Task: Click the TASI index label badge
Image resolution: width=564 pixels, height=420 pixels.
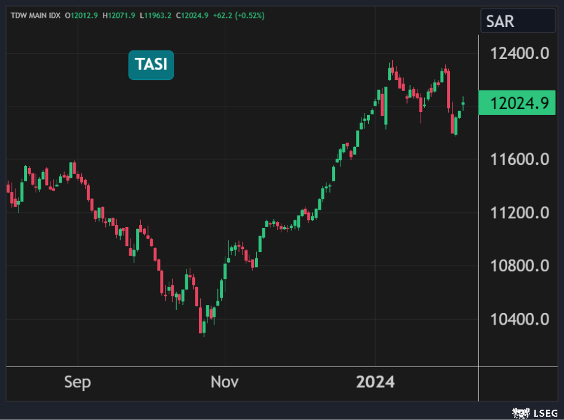Action: (x=151, y=65)
